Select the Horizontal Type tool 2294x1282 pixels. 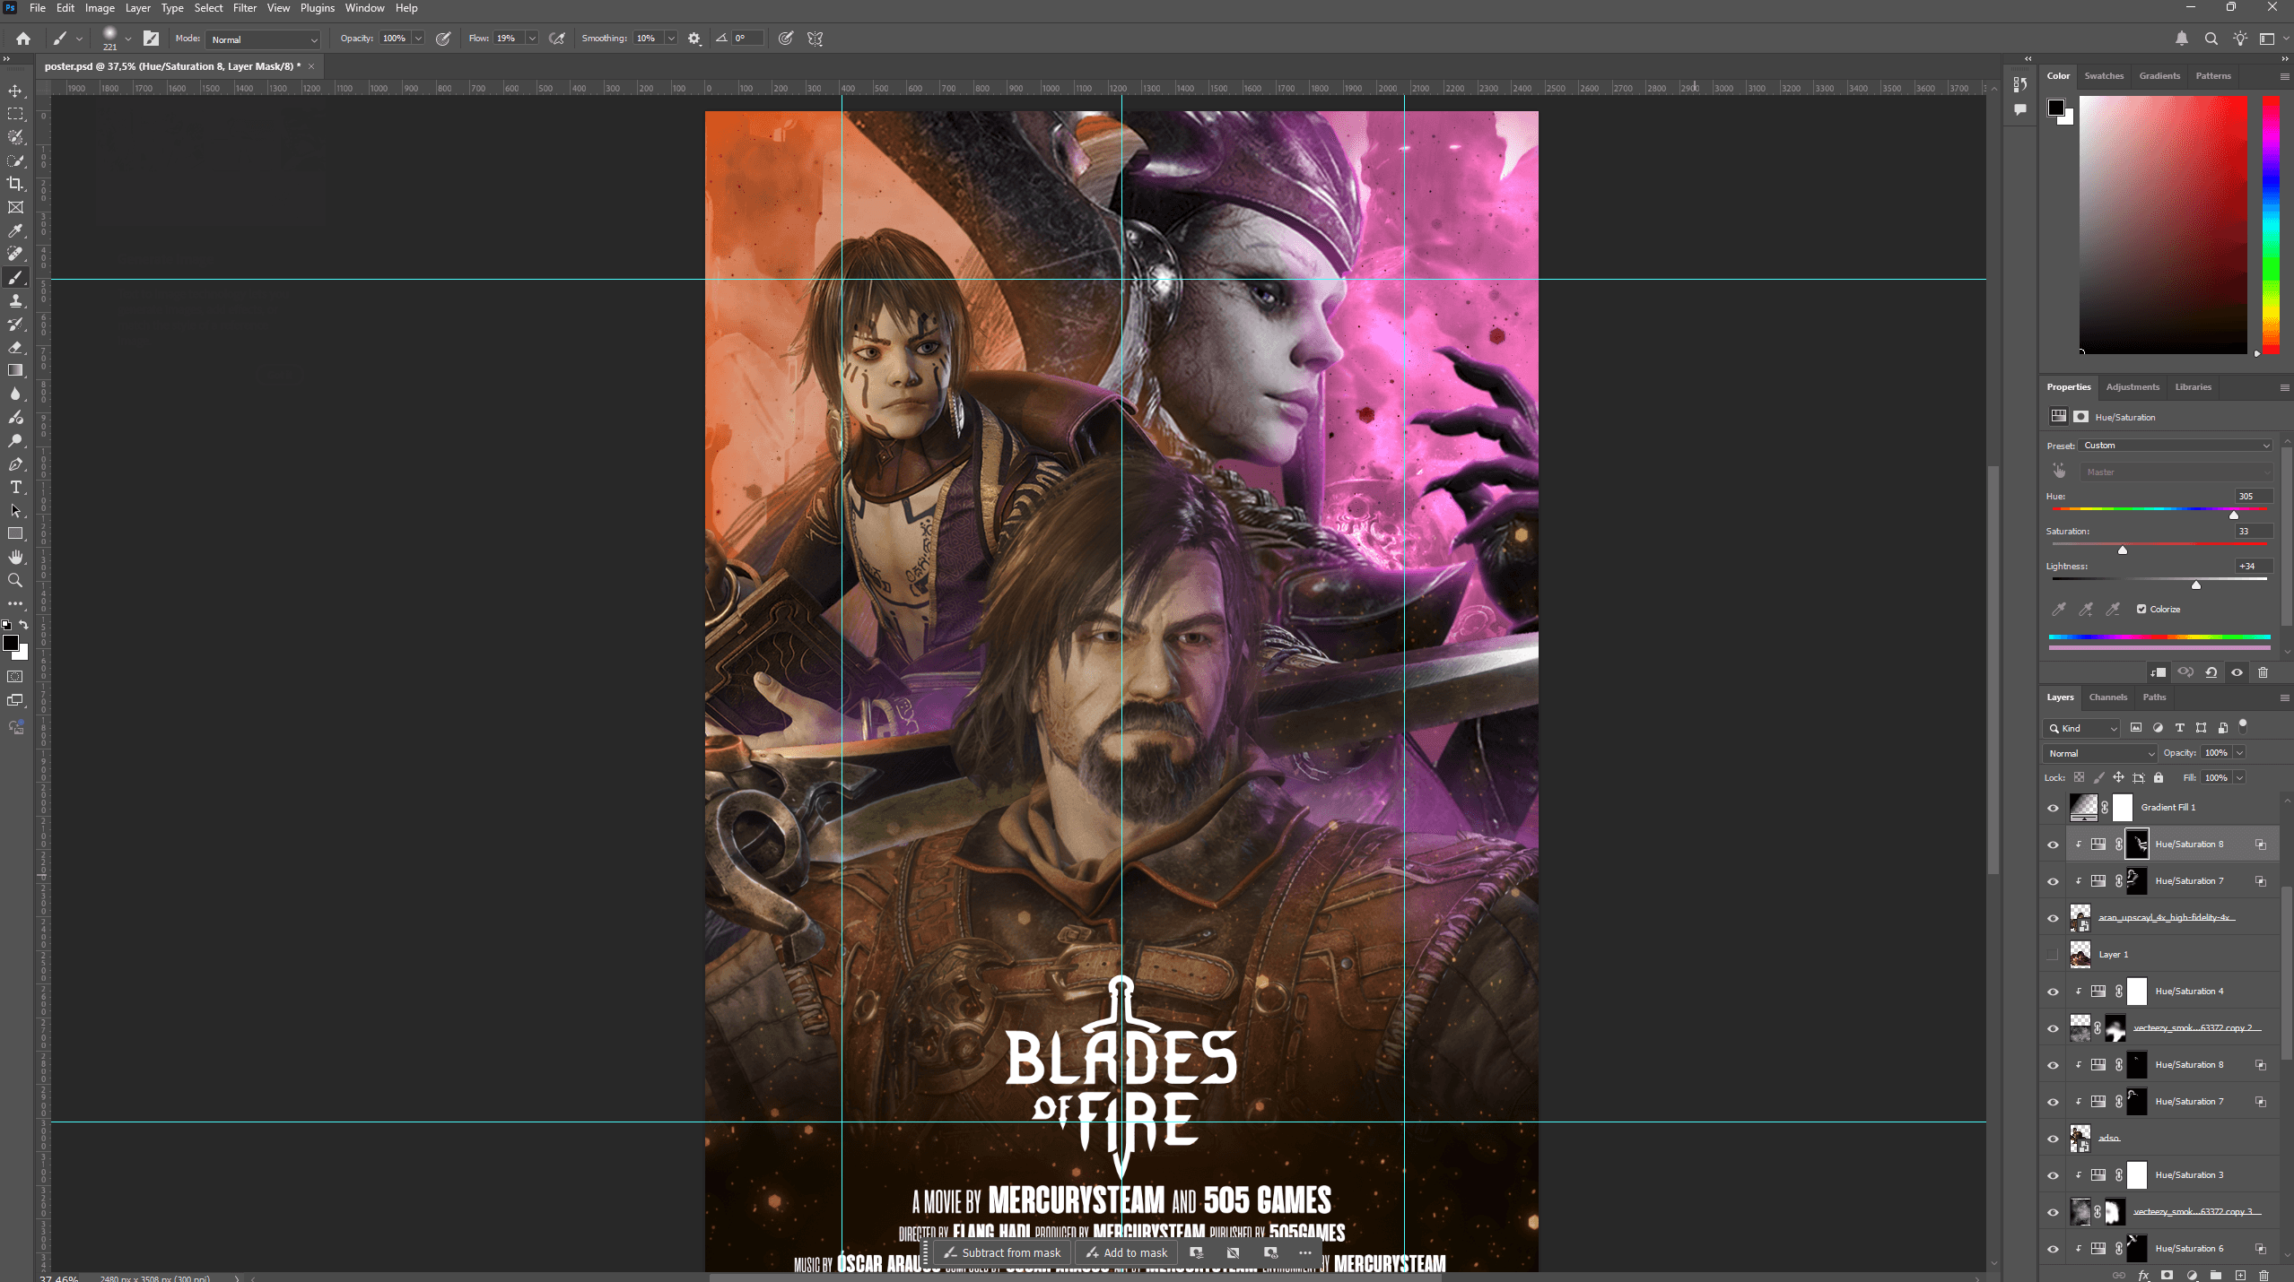[x=15, y=487]
